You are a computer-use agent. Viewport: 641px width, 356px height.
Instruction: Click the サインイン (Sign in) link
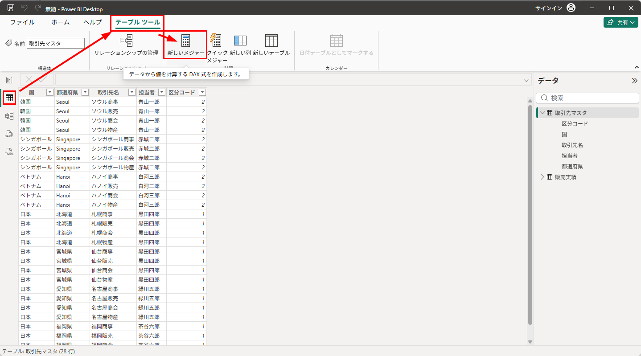pos(549,8)
